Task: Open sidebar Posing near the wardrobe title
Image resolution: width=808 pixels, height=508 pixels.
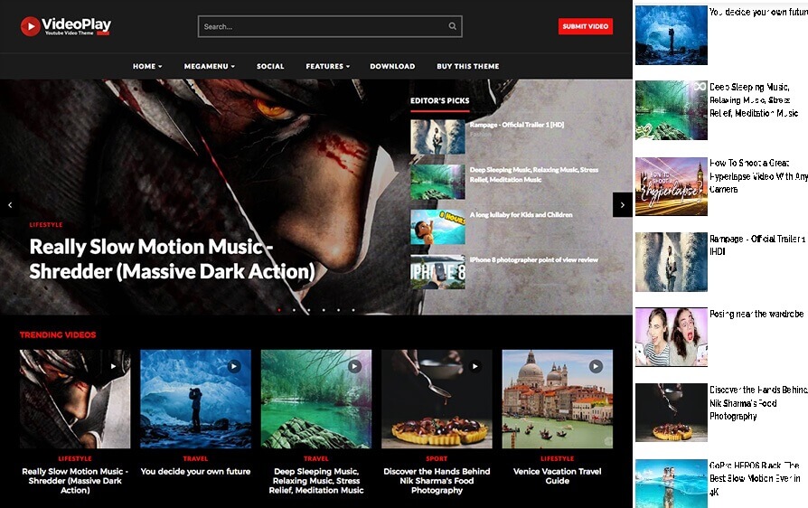Action: coord(756,314)
